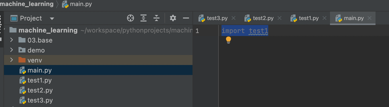Close the test1.py editor tab
The image size is (389, 107).
325,18
